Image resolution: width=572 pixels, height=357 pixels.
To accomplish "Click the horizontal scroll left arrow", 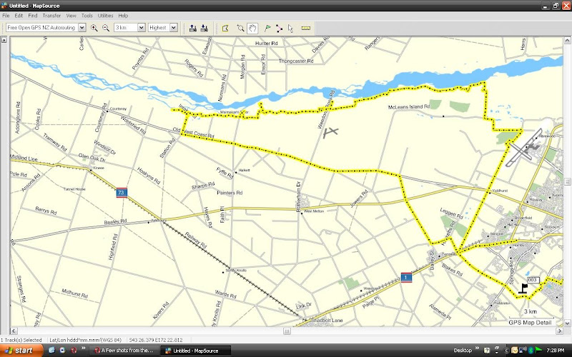I will click(14, 331).
